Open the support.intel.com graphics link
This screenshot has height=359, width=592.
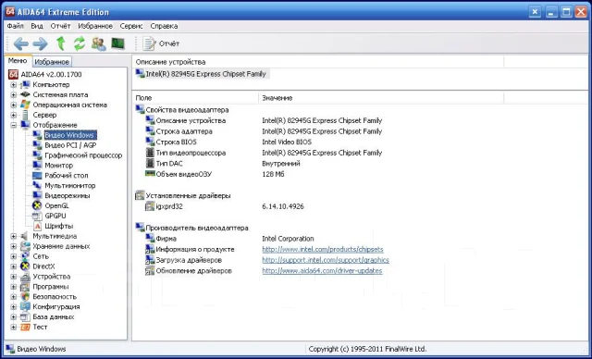(x=326, y=260)
